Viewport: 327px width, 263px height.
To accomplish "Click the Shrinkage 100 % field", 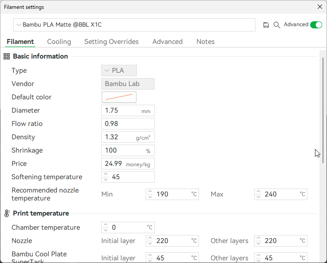I will point(128,150).
